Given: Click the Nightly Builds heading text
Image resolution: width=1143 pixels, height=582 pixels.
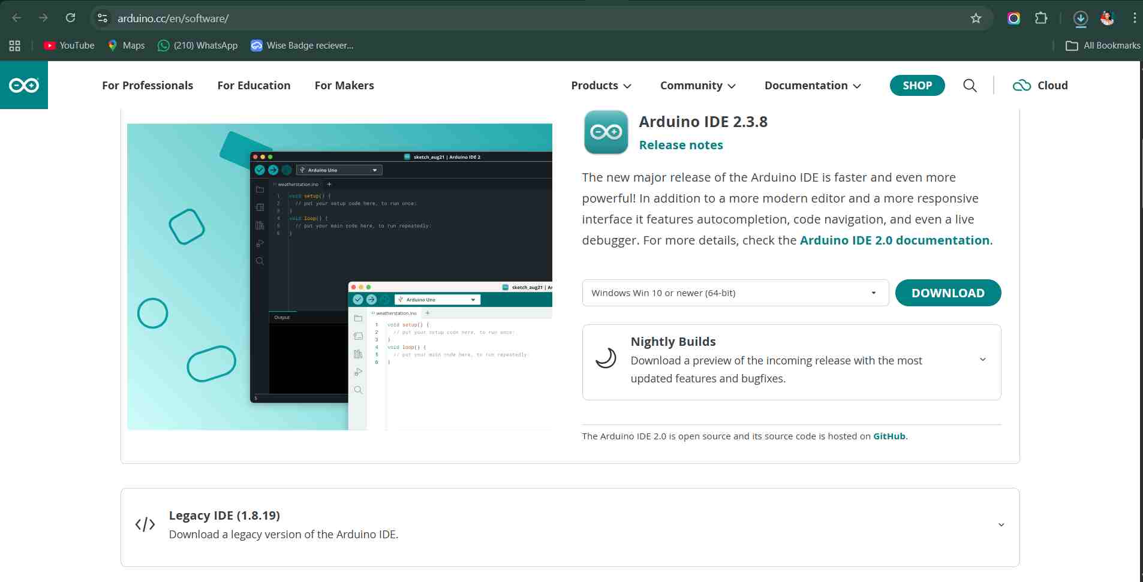Looking at the screenshot, I should pos(673,342).
